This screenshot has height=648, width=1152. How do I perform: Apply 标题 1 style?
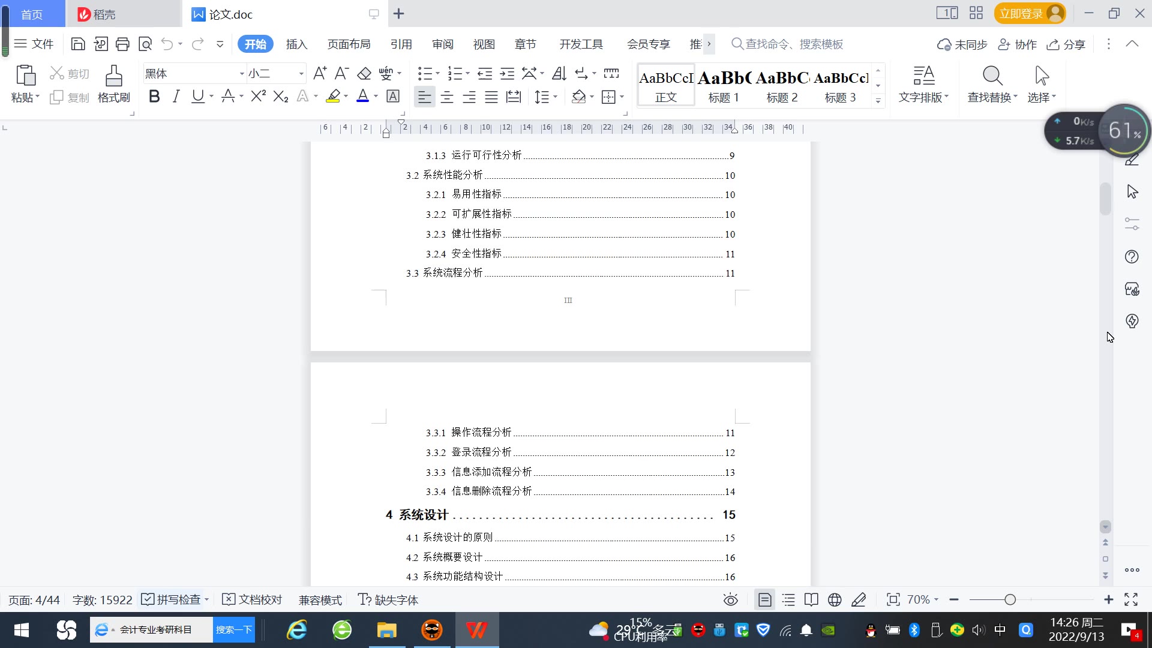724,86
